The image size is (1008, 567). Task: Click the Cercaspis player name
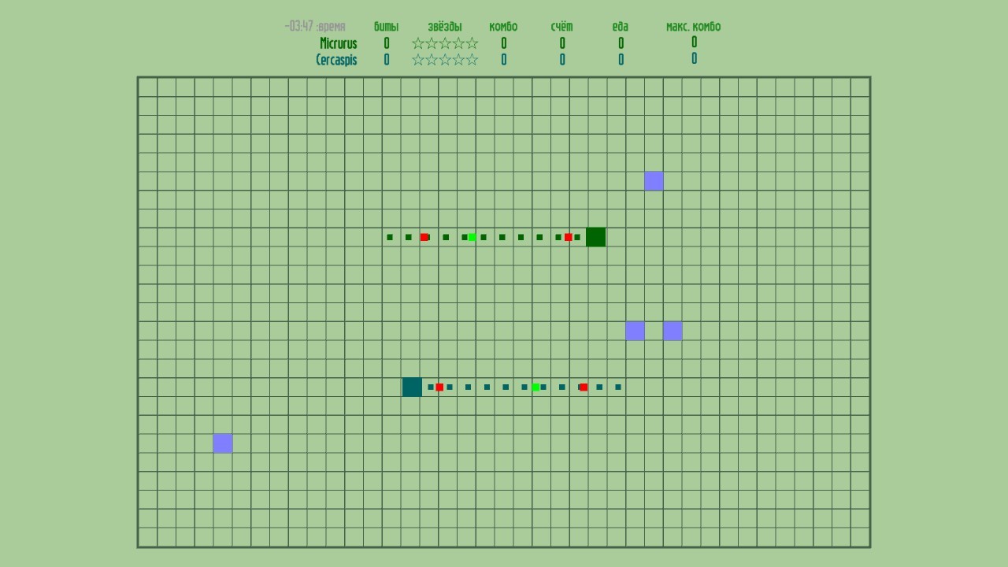(x=336, y=60)
